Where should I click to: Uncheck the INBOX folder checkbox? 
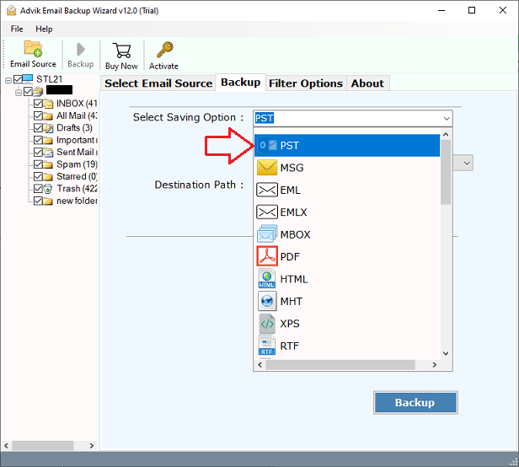click(x=38, y=104)
